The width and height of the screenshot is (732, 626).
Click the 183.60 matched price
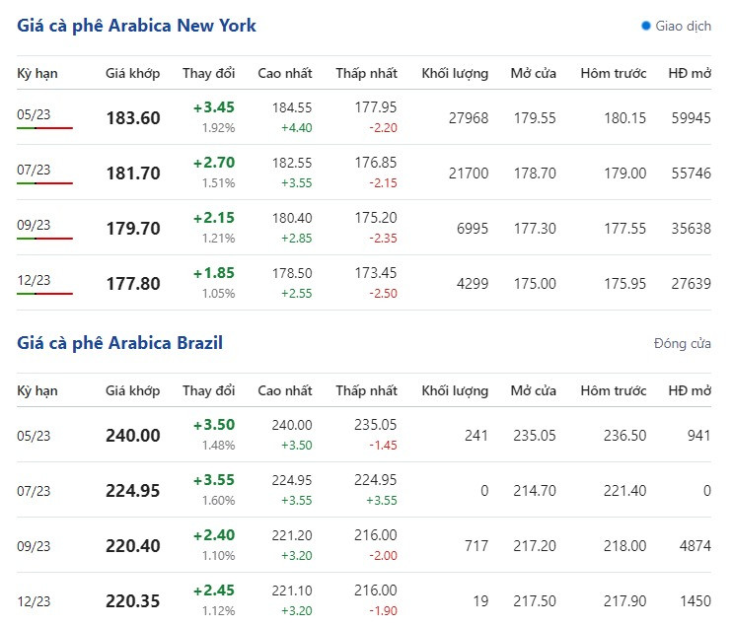(x=133, y=118)
